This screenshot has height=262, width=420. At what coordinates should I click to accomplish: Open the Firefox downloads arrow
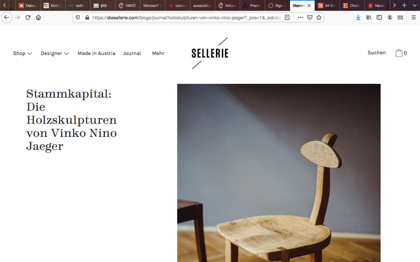(358, 18)
